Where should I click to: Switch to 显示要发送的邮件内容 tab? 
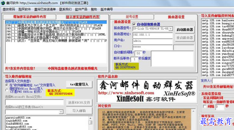point(83,17)
